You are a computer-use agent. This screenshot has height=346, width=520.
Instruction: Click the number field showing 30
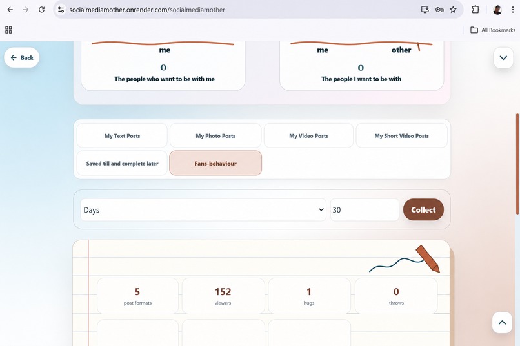(x=365, y=210)
